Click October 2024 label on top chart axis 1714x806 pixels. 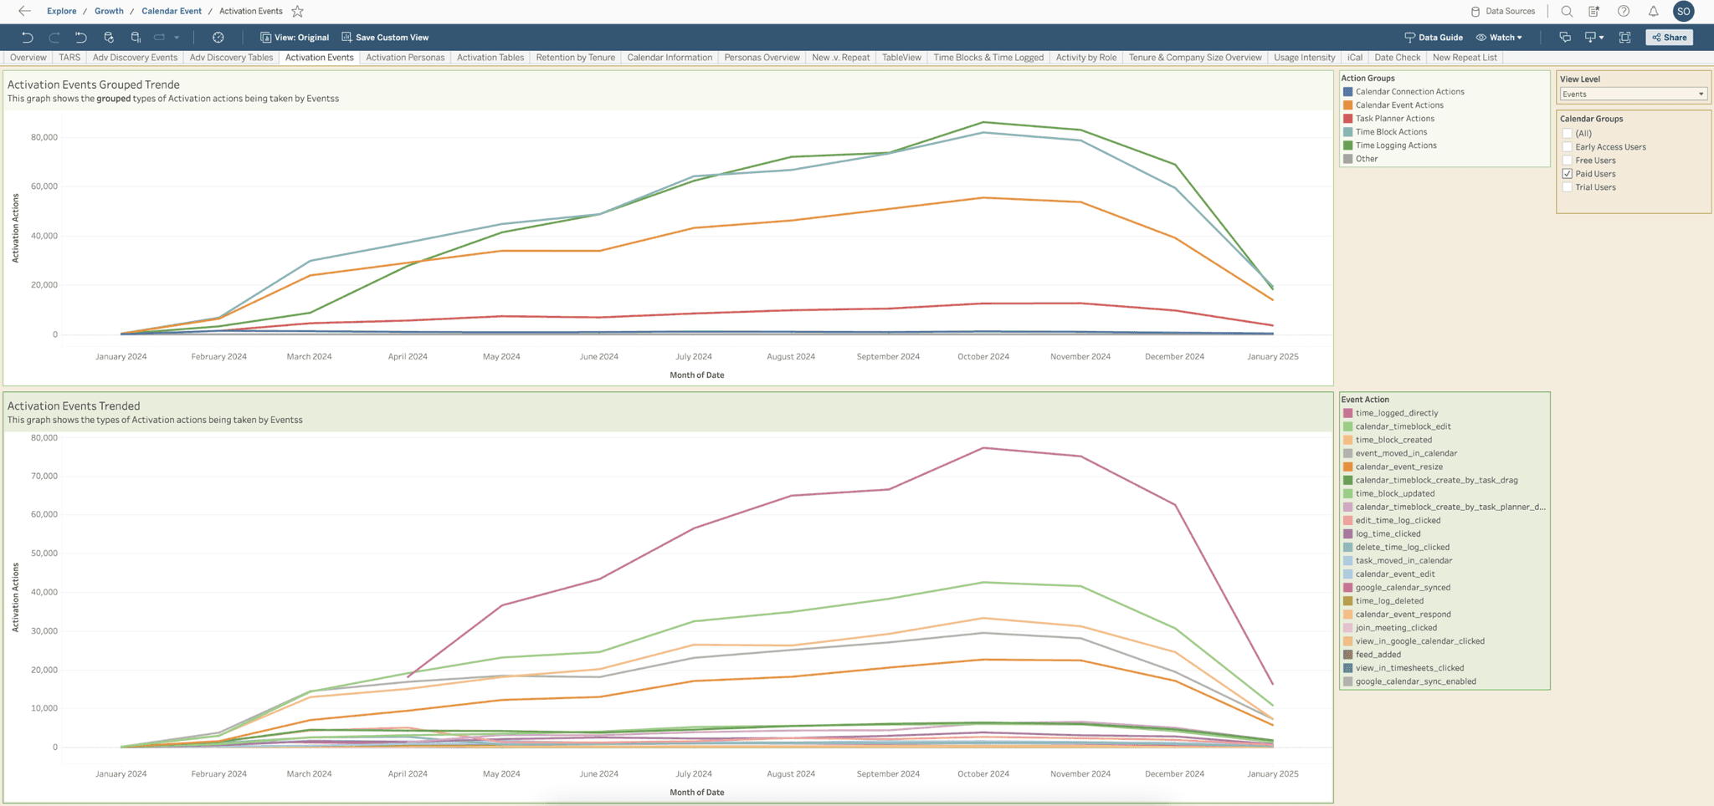click(x=983, y=356)
